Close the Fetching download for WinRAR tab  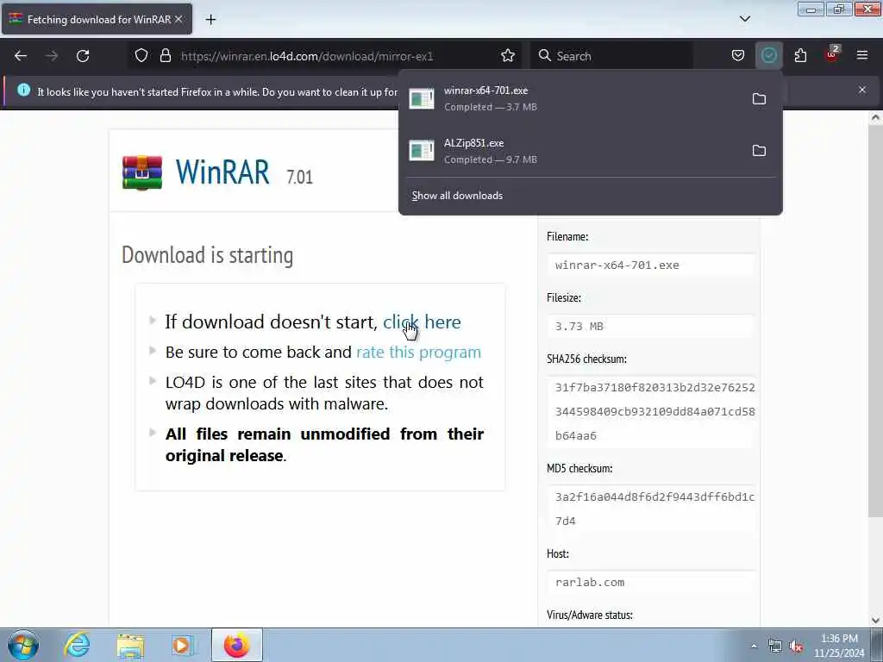coord(178,19)
